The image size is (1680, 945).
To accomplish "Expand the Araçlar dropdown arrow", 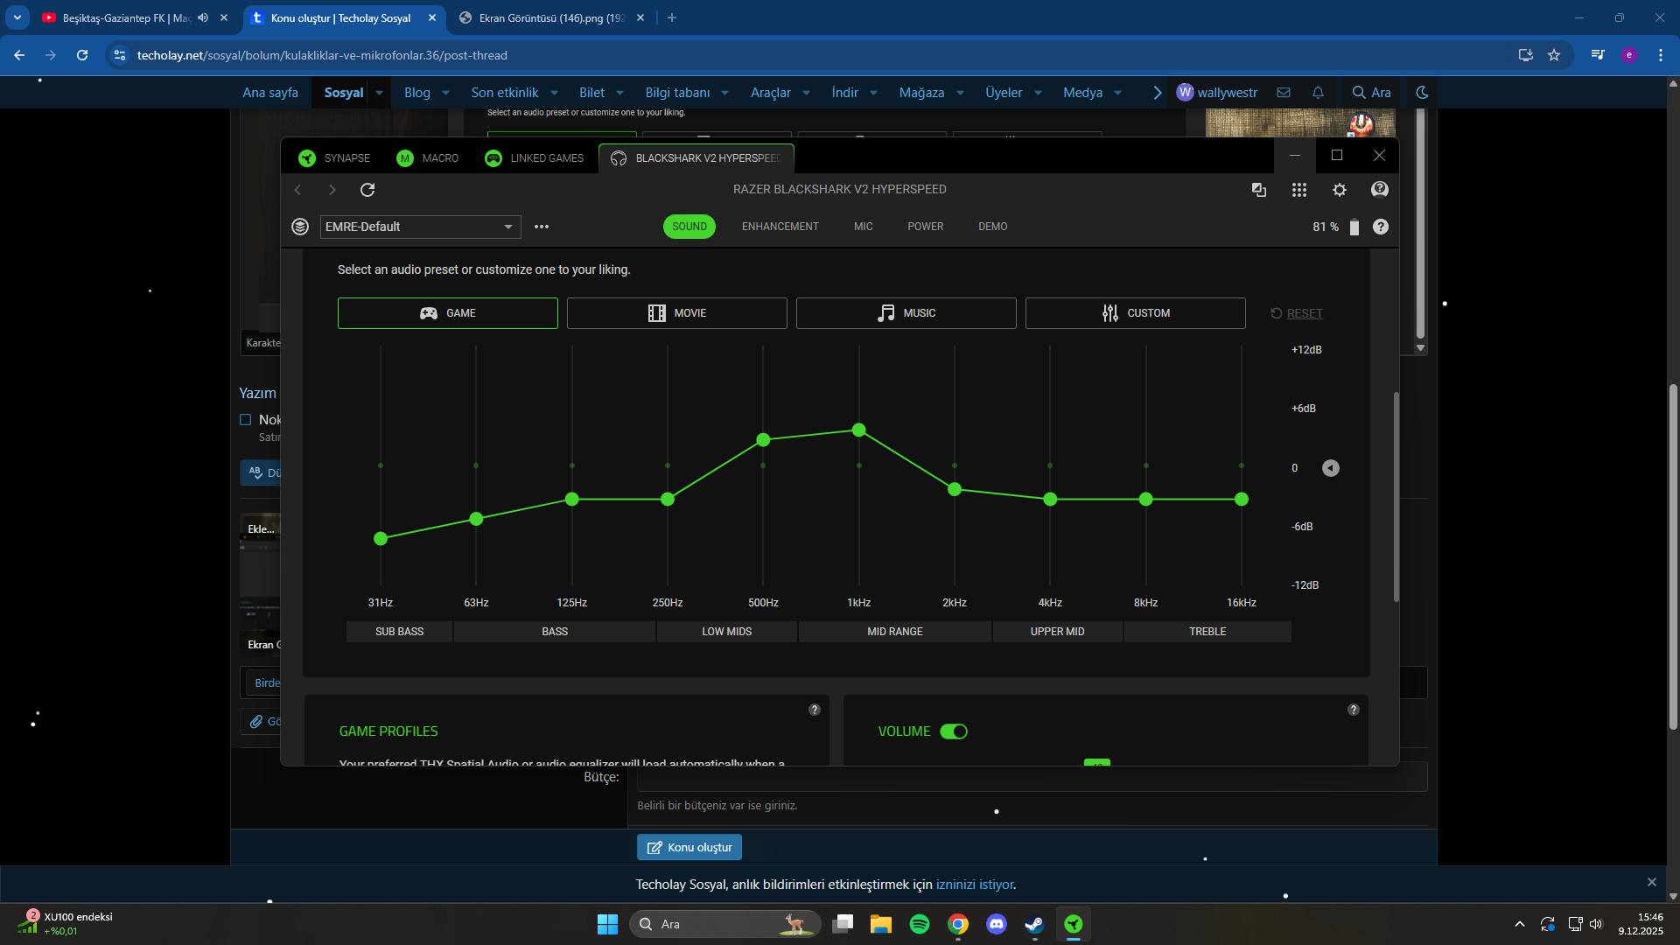I will click(807, 93).
